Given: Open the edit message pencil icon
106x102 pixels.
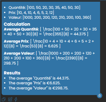Looking at the screenshot, I should (x=10, y=99).
